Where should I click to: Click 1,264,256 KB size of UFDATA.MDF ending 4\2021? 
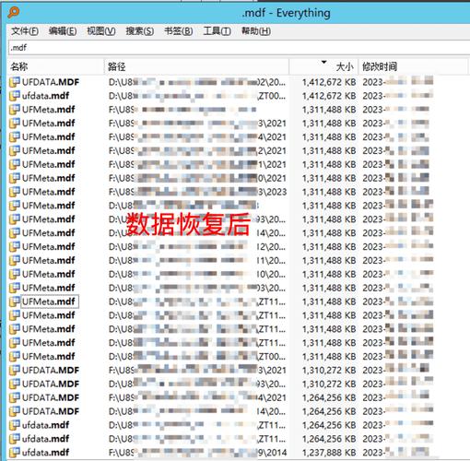(x=329, y=397)
